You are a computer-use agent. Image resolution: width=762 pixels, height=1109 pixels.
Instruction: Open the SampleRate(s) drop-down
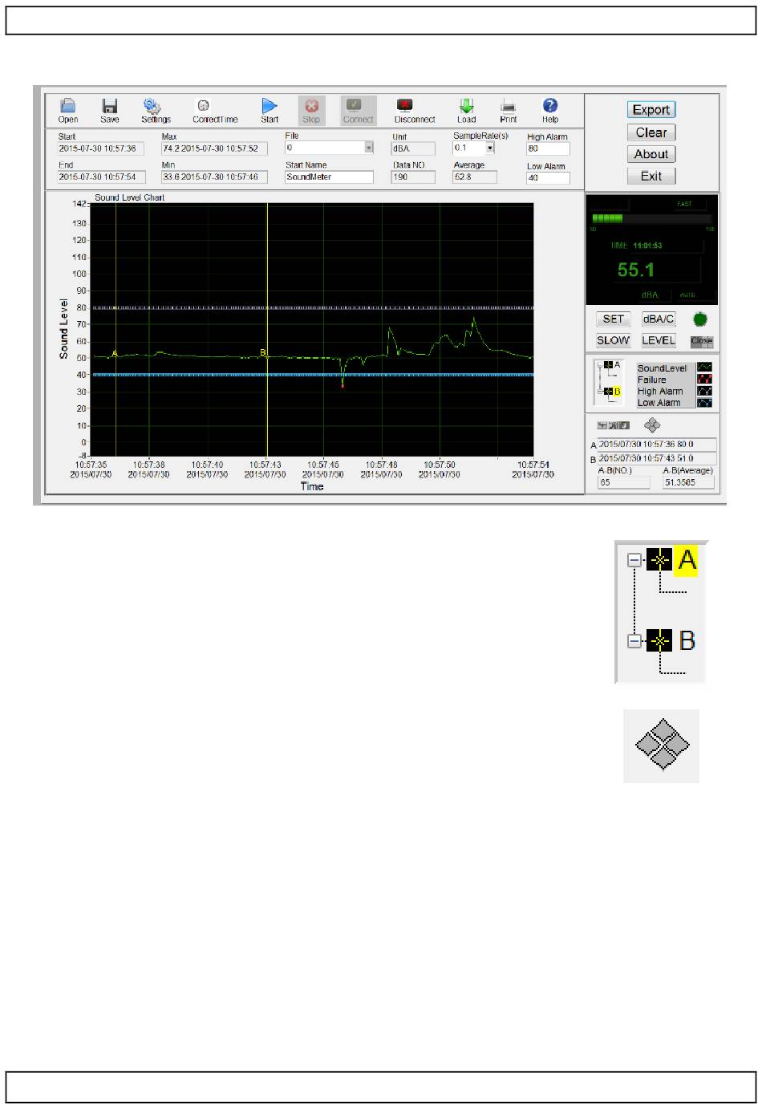click(x=490, y=148)
